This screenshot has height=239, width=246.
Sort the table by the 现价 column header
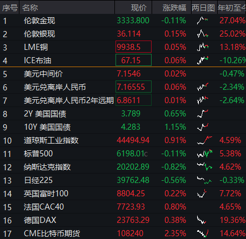pyautogui.click(x=139, y=8)
